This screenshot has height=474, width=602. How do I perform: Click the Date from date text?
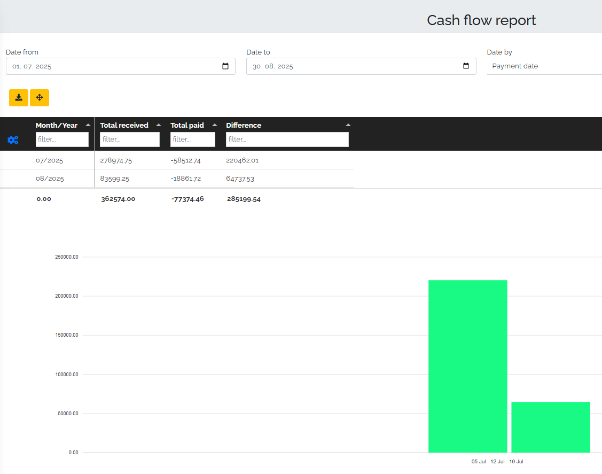32,66
